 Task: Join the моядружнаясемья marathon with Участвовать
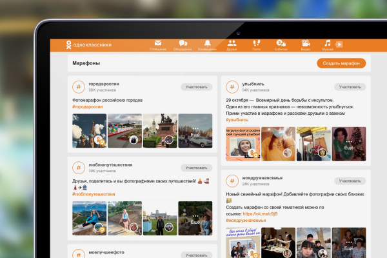[350, 181]
